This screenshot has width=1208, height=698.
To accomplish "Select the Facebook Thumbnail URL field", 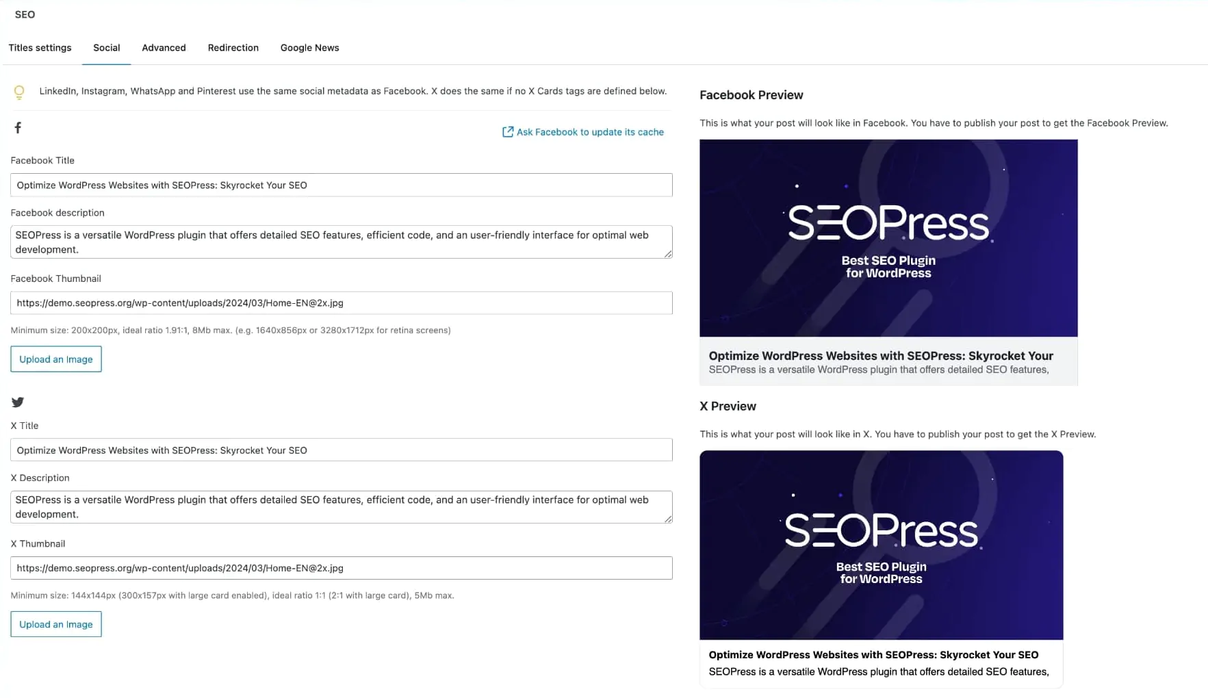I will [x=341, y=302].
